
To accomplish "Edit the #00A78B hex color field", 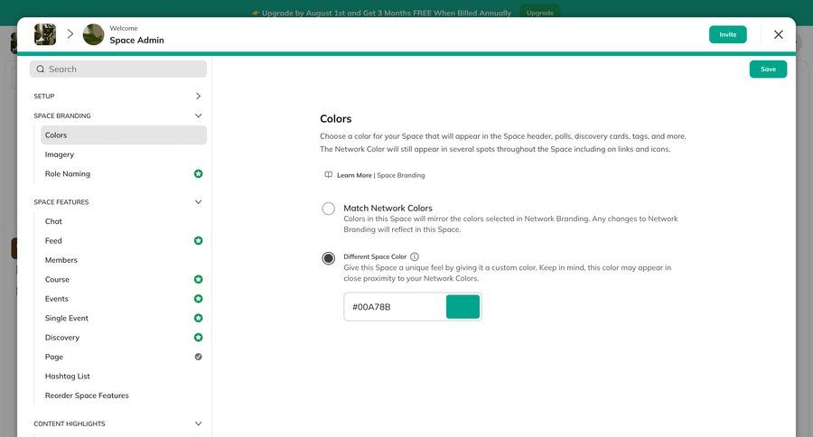I will (395, 307).
